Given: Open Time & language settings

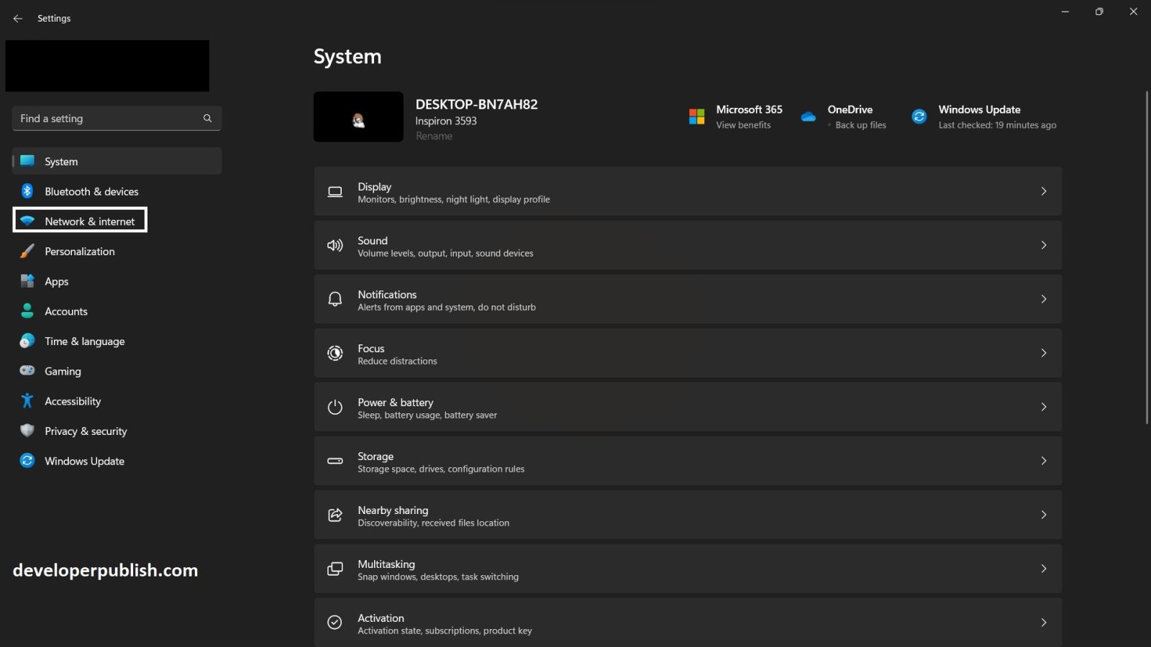Looking at the screenshot, I should coord(117,341).
